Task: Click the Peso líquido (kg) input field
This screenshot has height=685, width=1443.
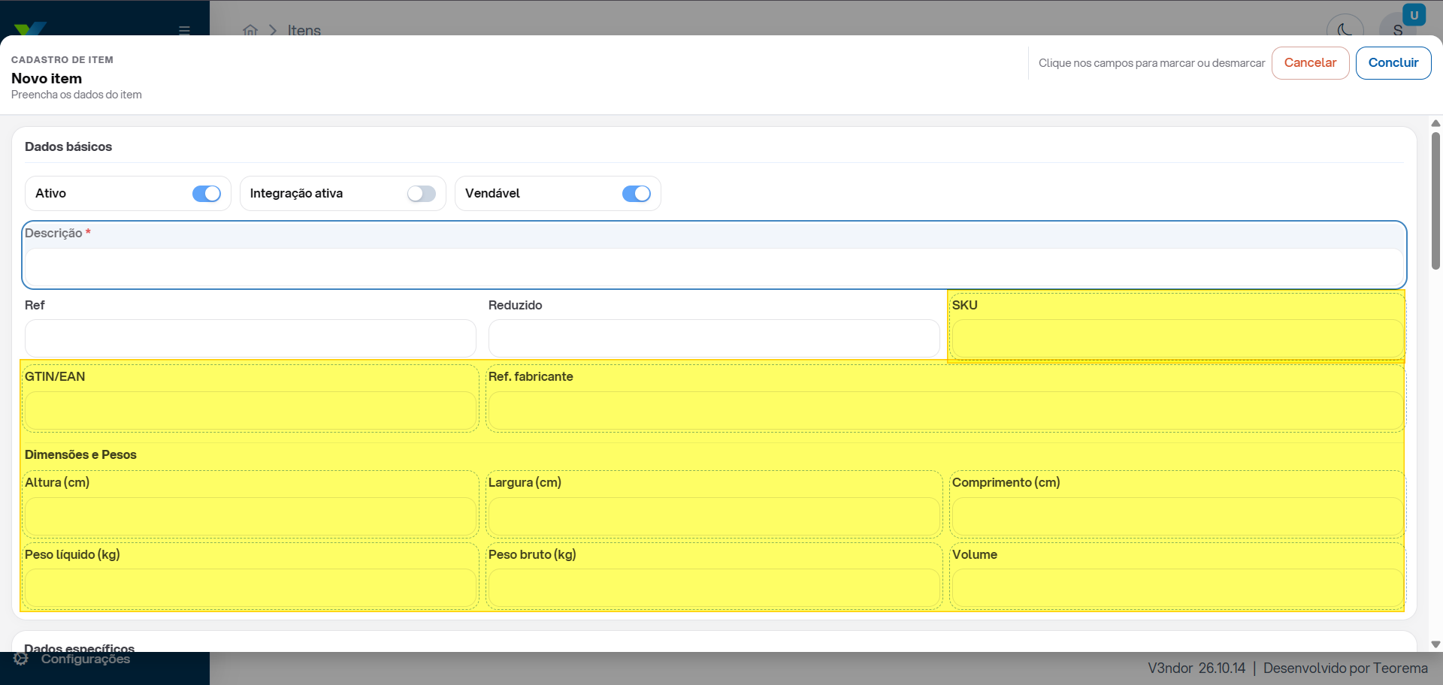Action: click(x=250, y=588)
